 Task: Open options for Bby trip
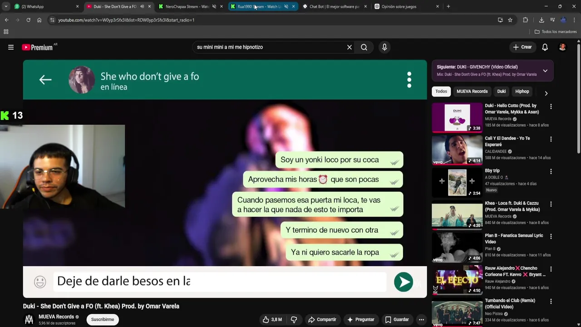click(551, 172)
